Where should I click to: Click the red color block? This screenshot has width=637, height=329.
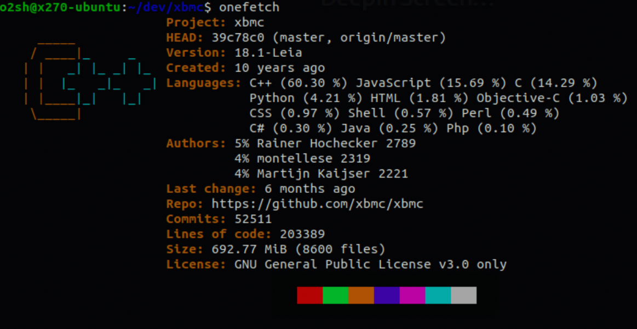point(310,295)
